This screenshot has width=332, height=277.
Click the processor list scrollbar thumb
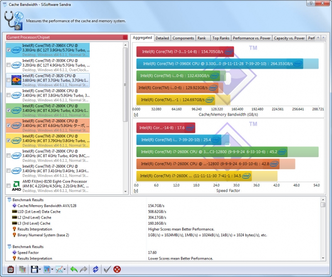125,85
